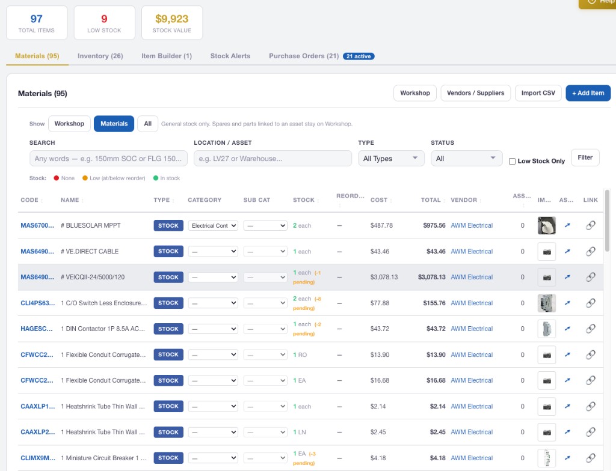This screenshot has width=616, height=471.
Task: Open asset arrow icon for BLUESOLAR MPPT row
Action: [567, 225]
